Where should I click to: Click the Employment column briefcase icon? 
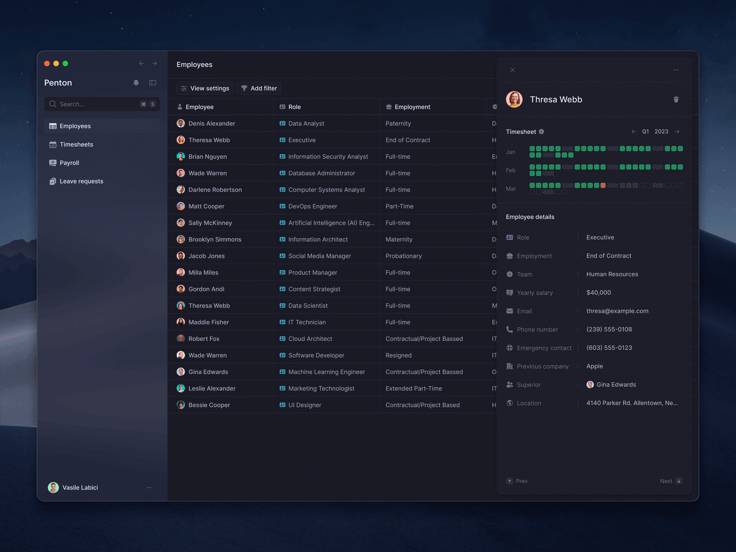pos(389,107)
